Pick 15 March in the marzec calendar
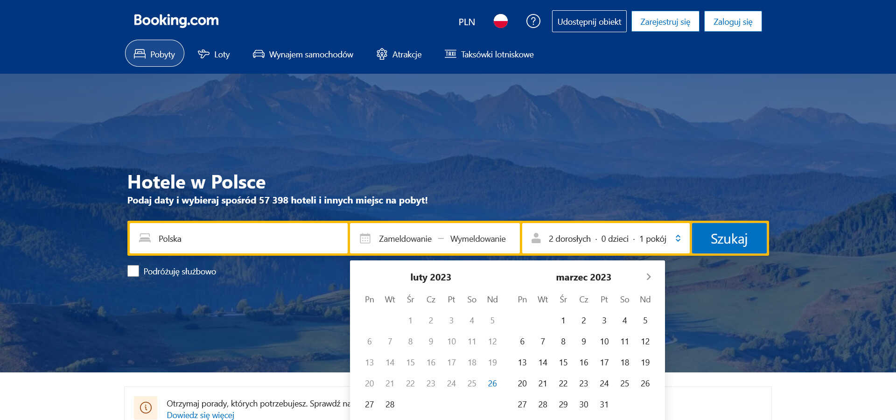 tap(563, 362)
